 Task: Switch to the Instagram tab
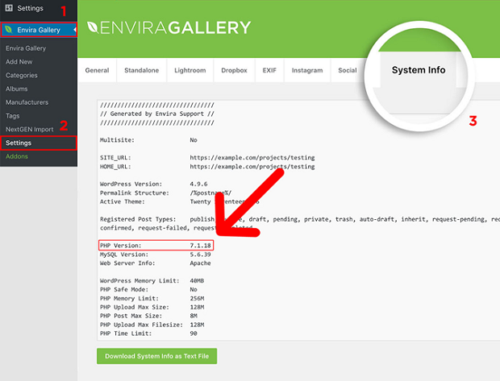pyautogui.click(x=307, y=70)
